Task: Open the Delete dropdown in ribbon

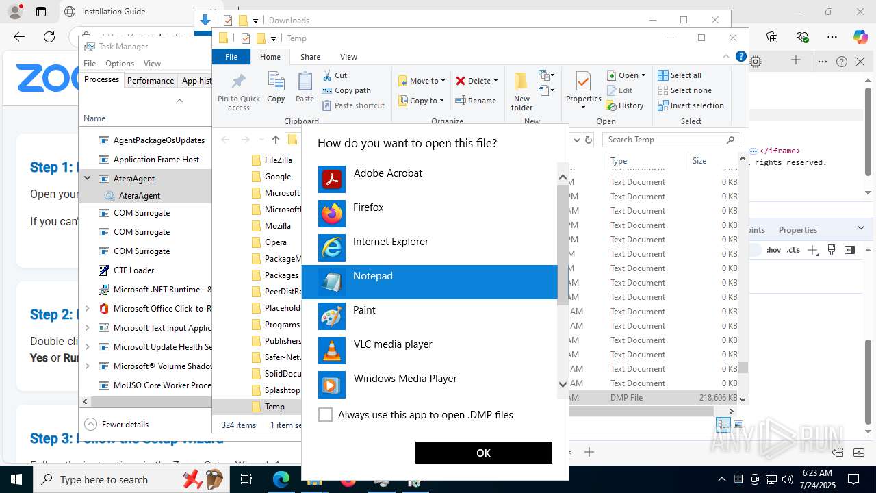Action: click(x=477, y=81)
